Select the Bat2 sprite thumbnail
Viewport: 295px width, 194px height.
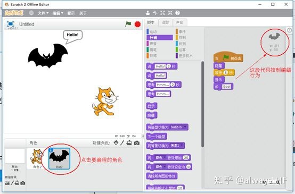tap(59, 158)
